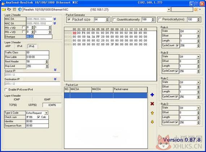
Task: Expand Destination IP options with blue chevron
Action: 55,79
